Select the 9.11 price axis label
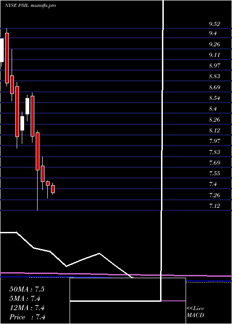The height and width of the screenshot is (324, 232). point(214,55)
